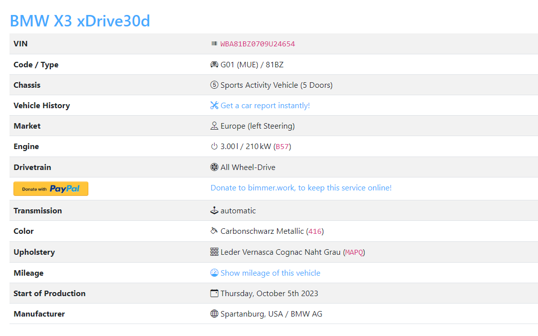Click the engine power icon
Viewport: 538px width, 336px height.
click(x=214, y=147)
